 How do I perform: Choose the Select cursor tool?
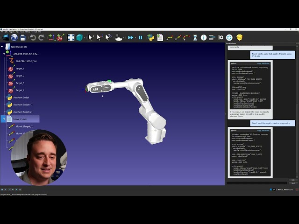90,37
